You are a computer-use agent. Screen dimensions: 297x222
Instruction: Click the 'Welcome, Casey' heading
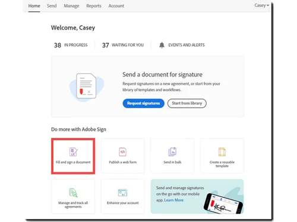73,28
